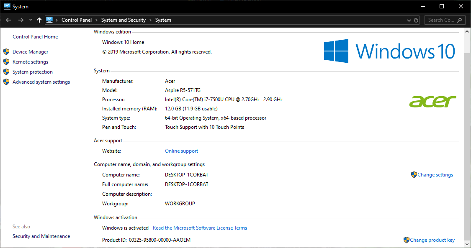
Task: Click the 64-bit Operating System text
Action: [x=216, y=118]
